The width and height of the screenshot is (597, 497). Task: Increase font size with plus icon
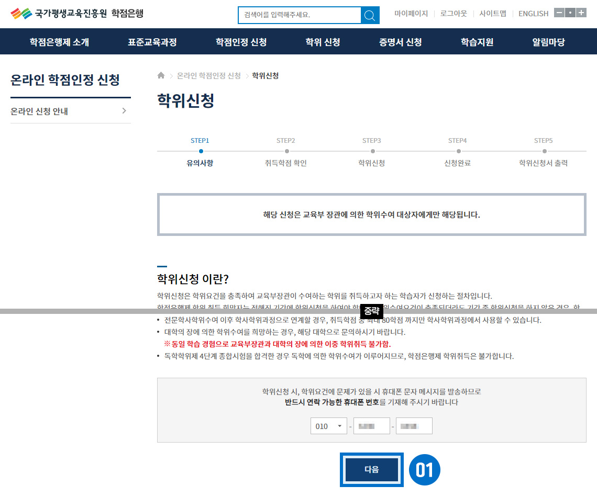[x=581, y=13]
